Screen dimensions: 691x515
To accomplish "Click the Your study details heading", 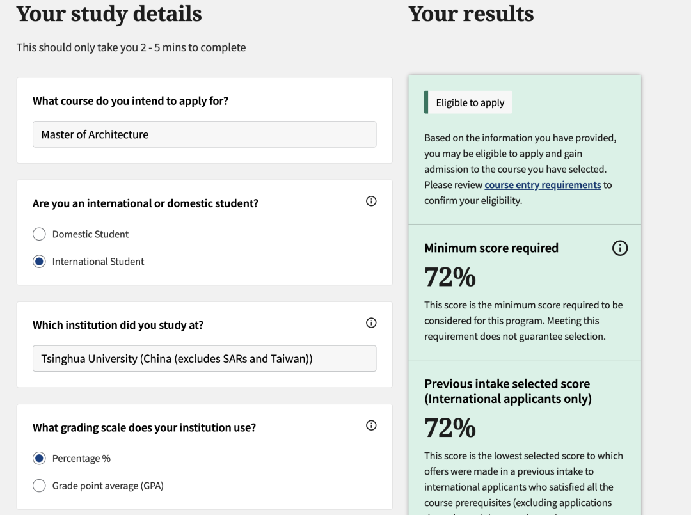I will 109,13.
